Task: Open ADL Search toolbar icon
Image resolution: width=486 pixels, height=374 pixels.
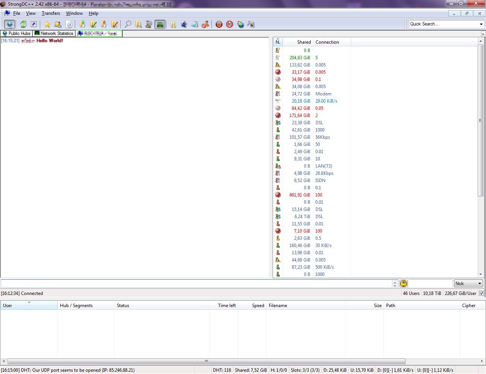Action: (139, 24)
